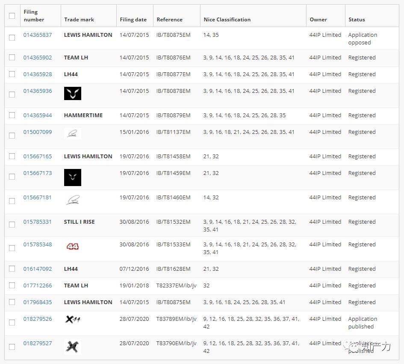
Task: Click LEWIS HAMLTON mark filed 19/07/2016
Action: pyautogui.click(x=88, y=156)
